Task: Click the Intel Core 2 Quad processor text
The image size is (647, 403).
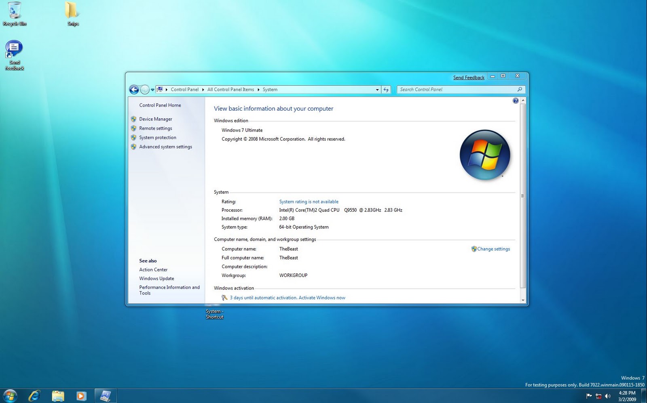Action: pos(340,210)
